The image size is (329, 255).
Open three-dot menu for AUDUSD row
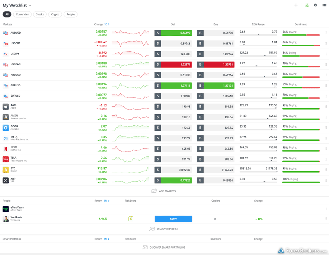point(326,33)
